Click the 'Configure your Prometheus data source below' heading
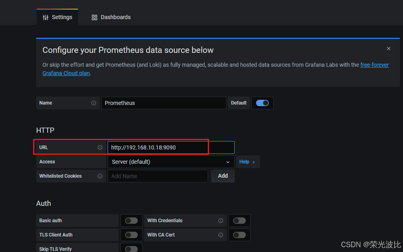403x252 pixels. pyautogui.click(x=128, y=50)
